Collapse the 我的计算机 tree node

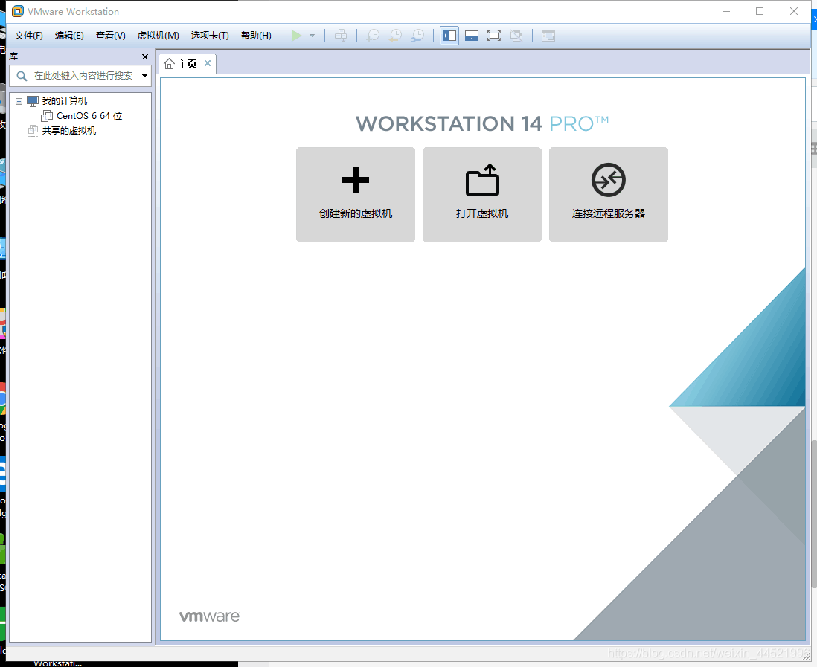[19, 101]
